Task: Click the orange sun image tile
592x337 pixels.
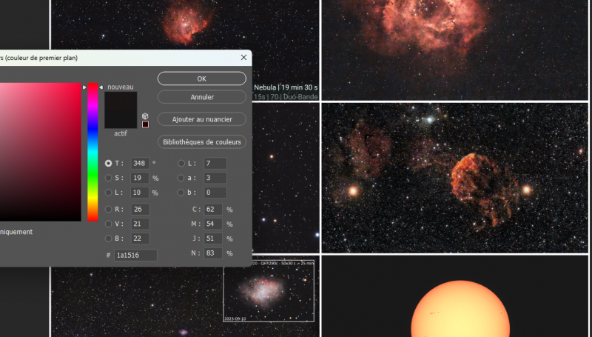Action: (x=455, y=296)
